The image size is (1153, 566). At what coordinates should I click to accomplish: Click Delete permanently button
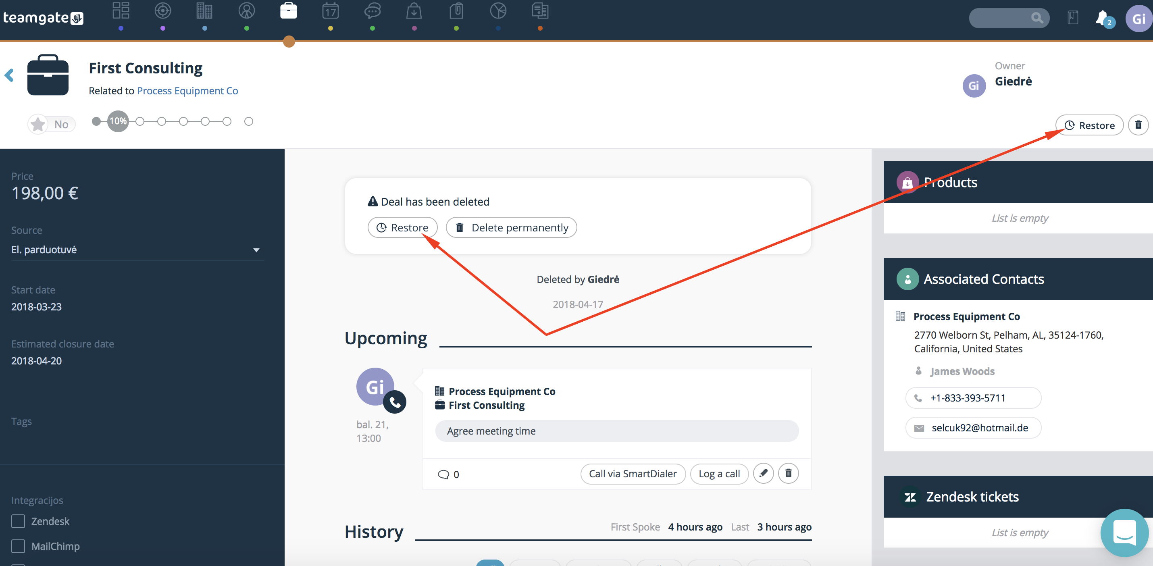tap(511, 228)
